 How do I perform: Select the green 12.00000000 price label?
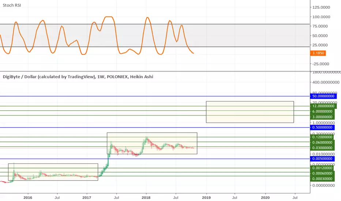(x=323, y=106)
